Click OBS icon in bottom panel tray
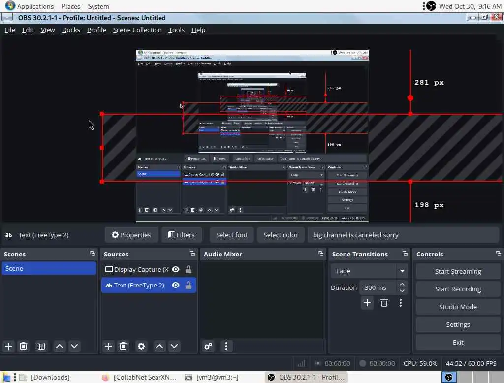 449,377
